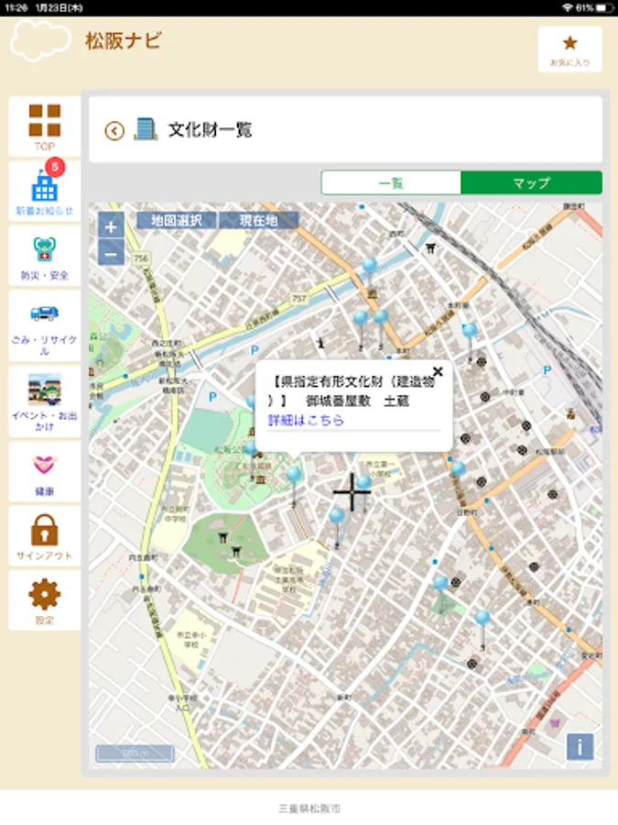618x825 pixels.
Task: Select the blue pin below the popup pointer
Action: (294, 474)
